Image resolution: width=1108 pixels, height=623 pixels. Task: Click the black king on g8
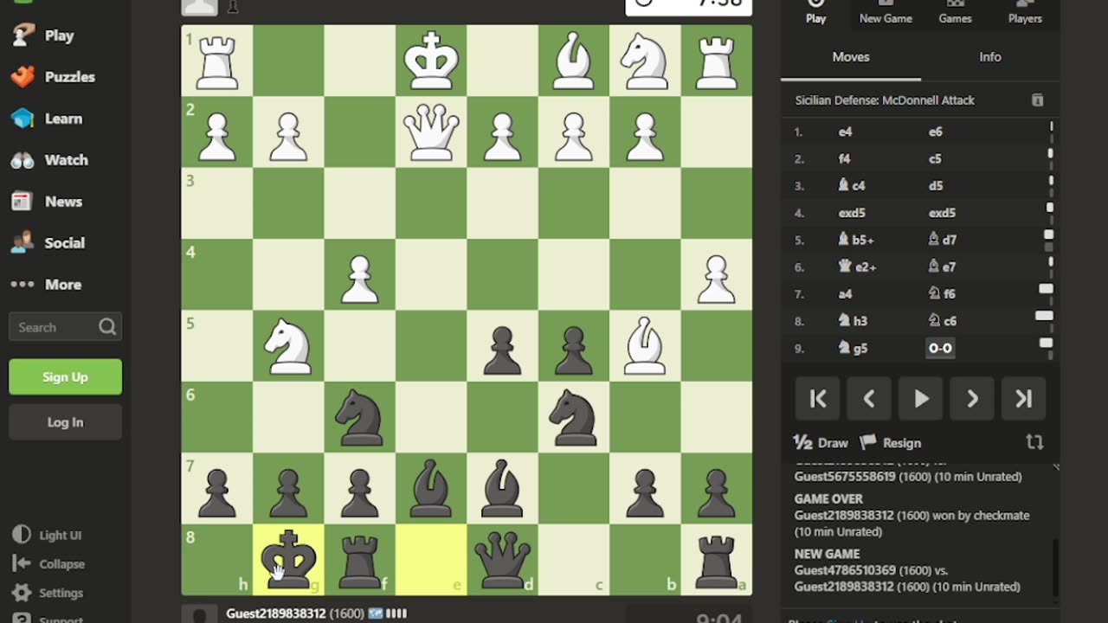(288, 560)
